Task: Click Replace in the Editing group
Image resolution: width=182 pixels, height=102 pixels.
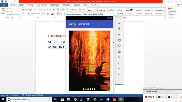Action: pyautogui.click(x=172, y=12)
